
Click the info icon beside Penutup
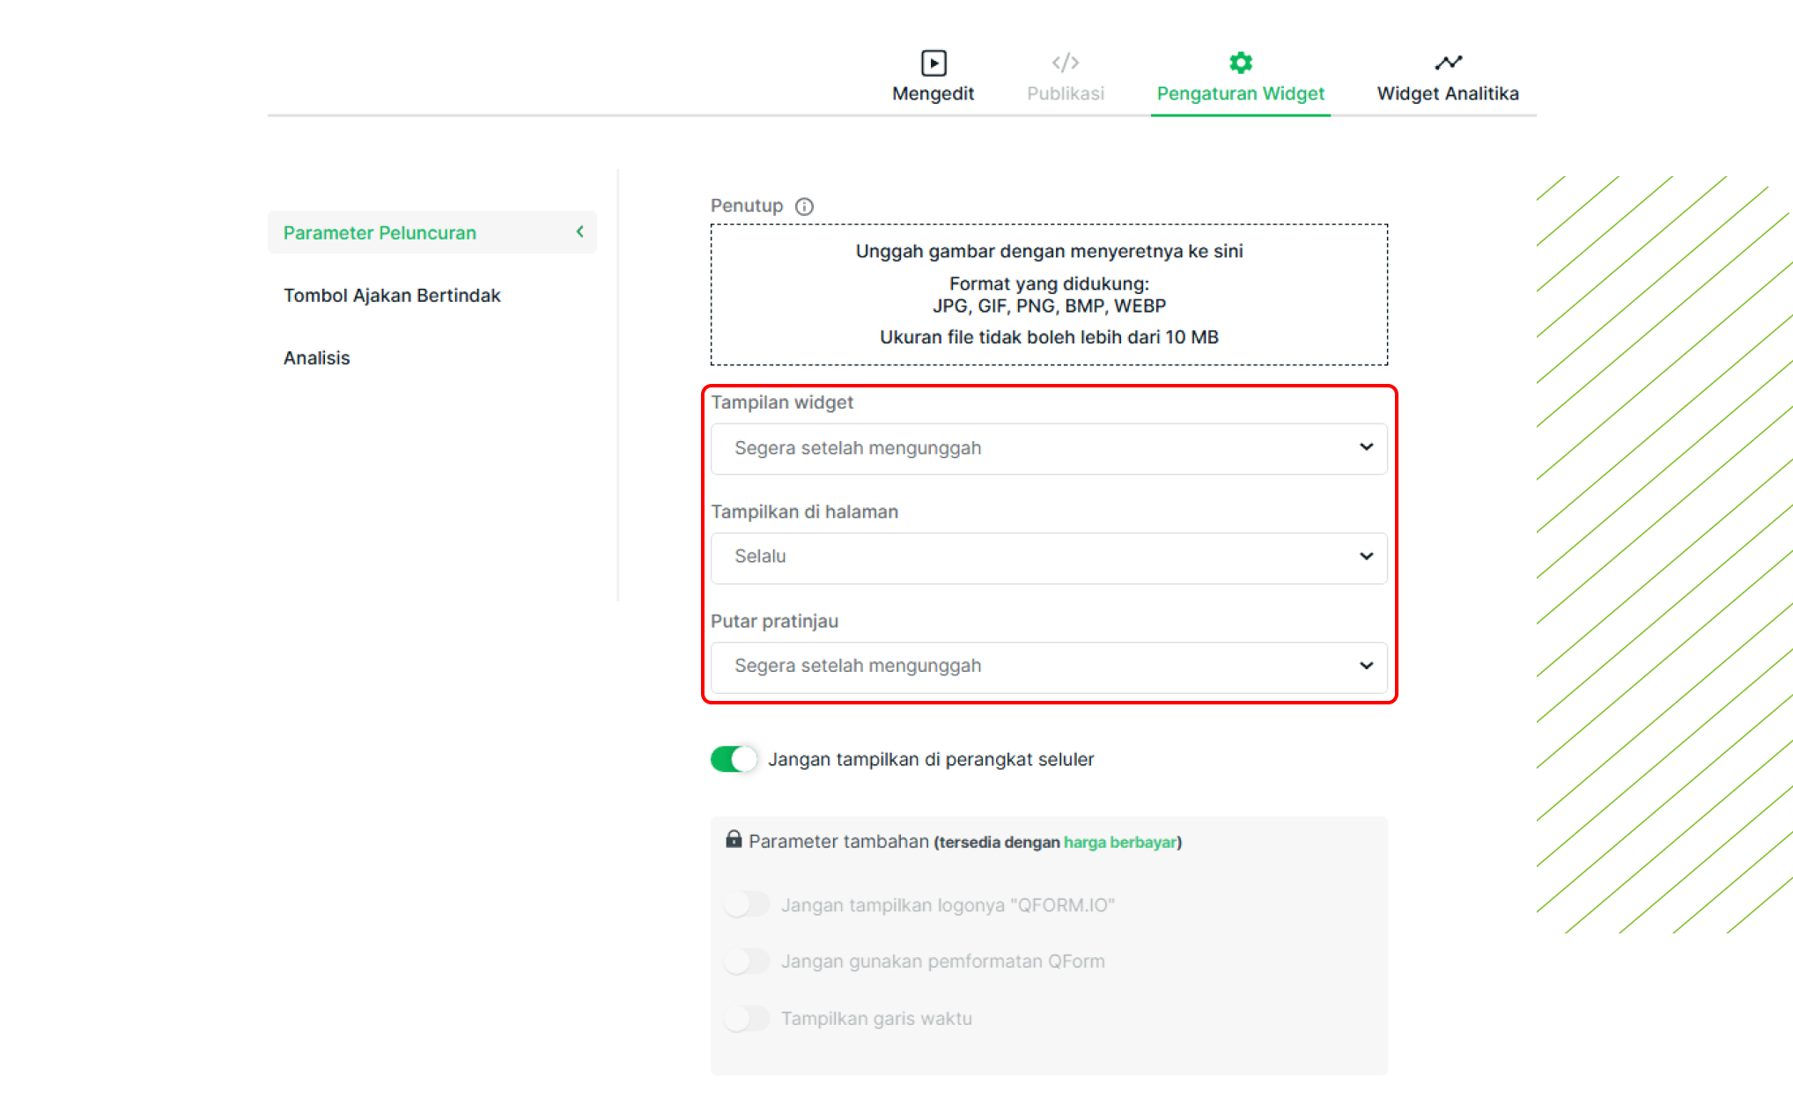tap(804, 207)
